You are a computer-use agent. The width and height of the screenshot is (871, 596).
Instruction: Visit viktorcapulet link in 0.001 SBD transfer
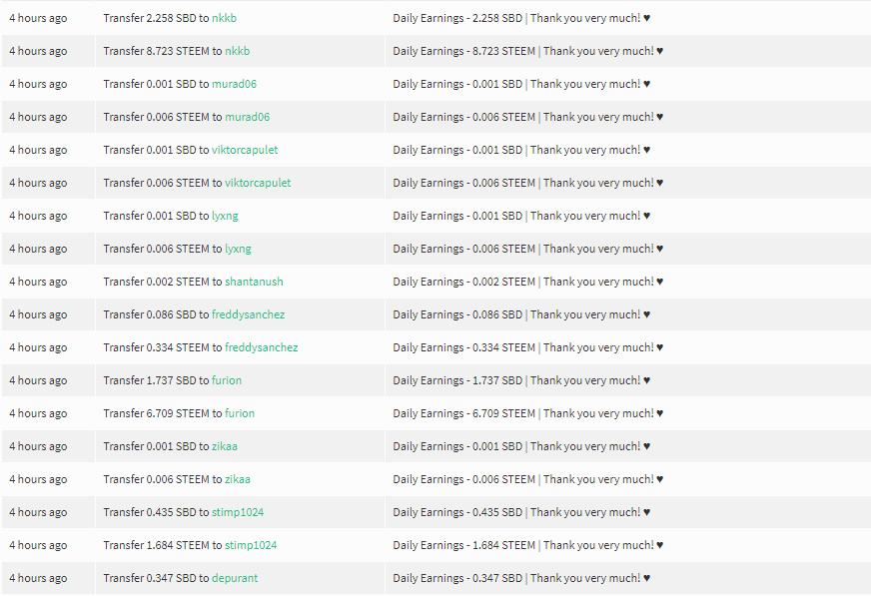[245, 150]
